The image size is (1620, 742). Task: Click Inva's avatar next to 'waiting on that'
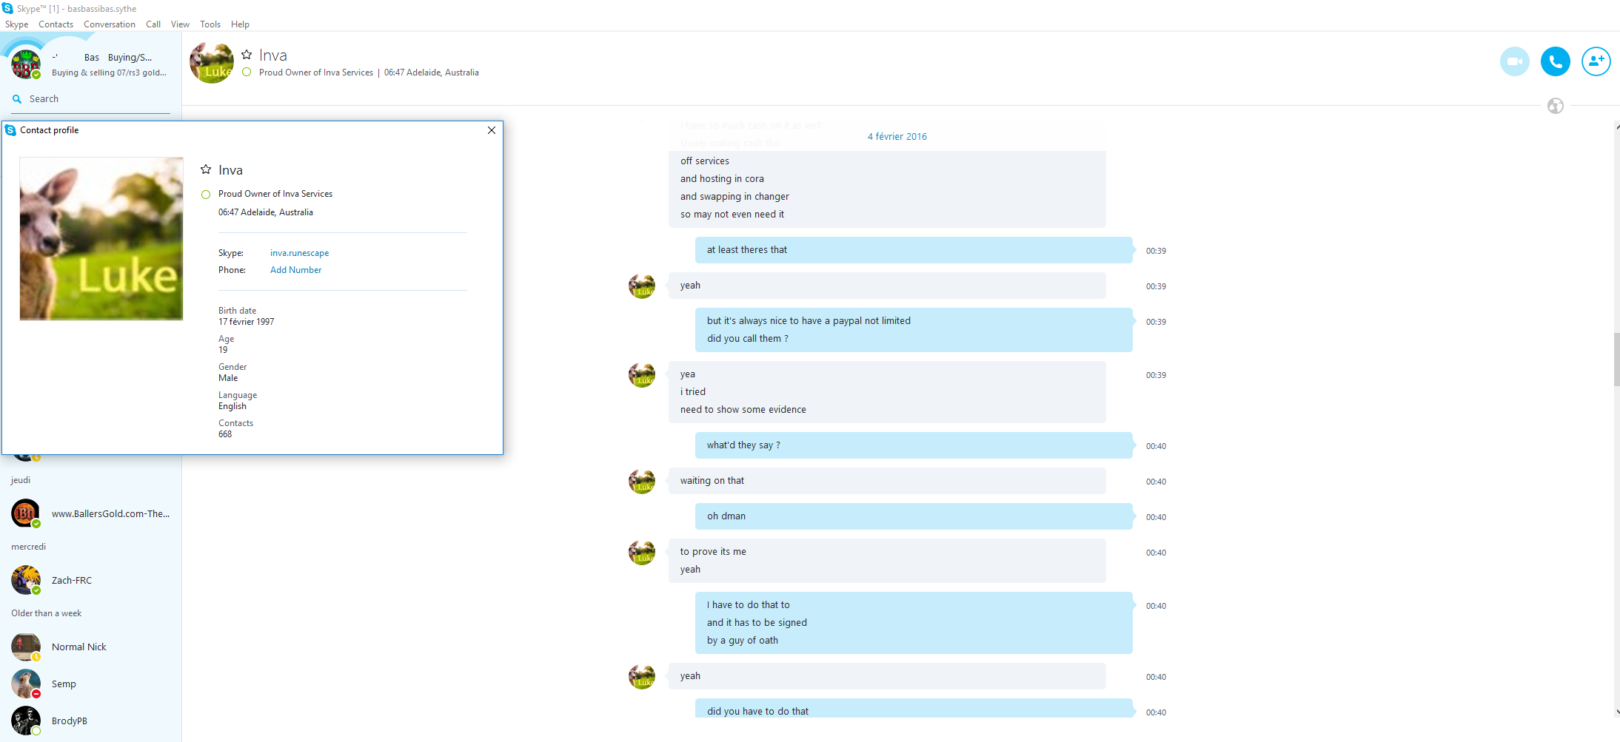coord(642,482)
